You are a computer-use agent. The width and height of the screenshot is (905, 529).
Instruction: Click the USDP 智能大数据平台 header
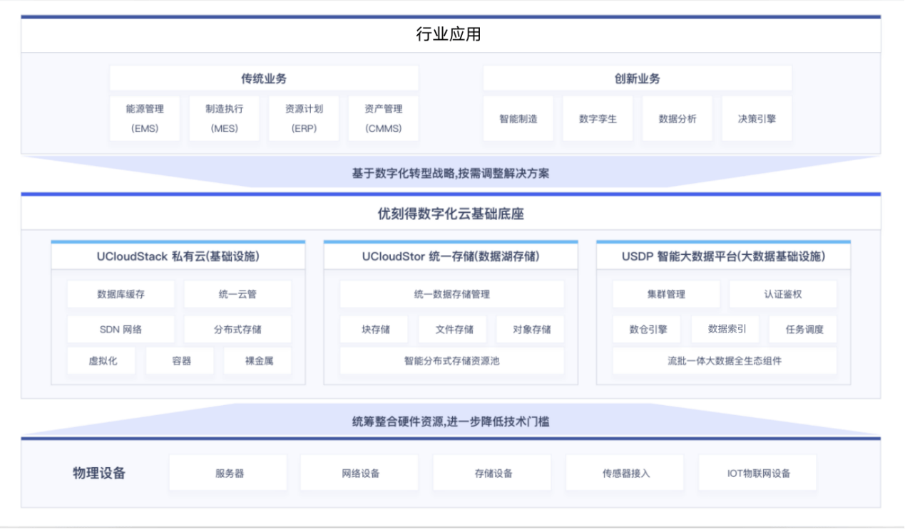(x=723, y=256)
